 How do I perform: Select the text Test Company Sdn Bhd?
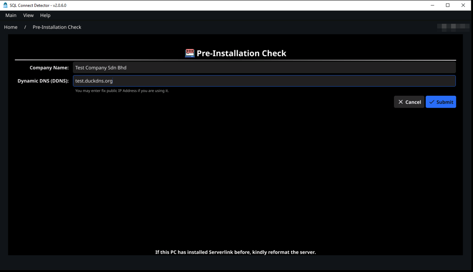click(x=101, y=67)
